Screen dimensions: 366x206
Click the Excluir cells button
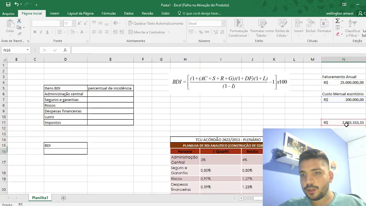pos(311,28)
